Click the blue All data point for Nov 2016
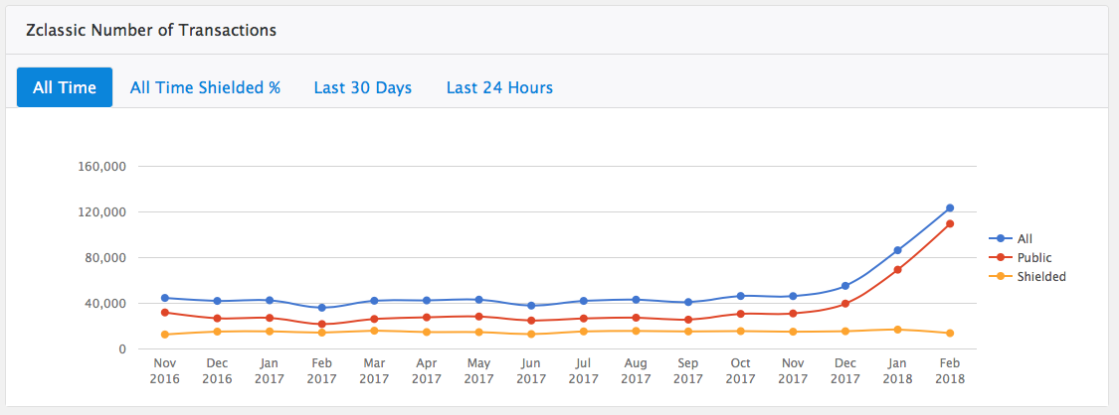This screenshot has width=1119, height=415. (x=165, y=298)
